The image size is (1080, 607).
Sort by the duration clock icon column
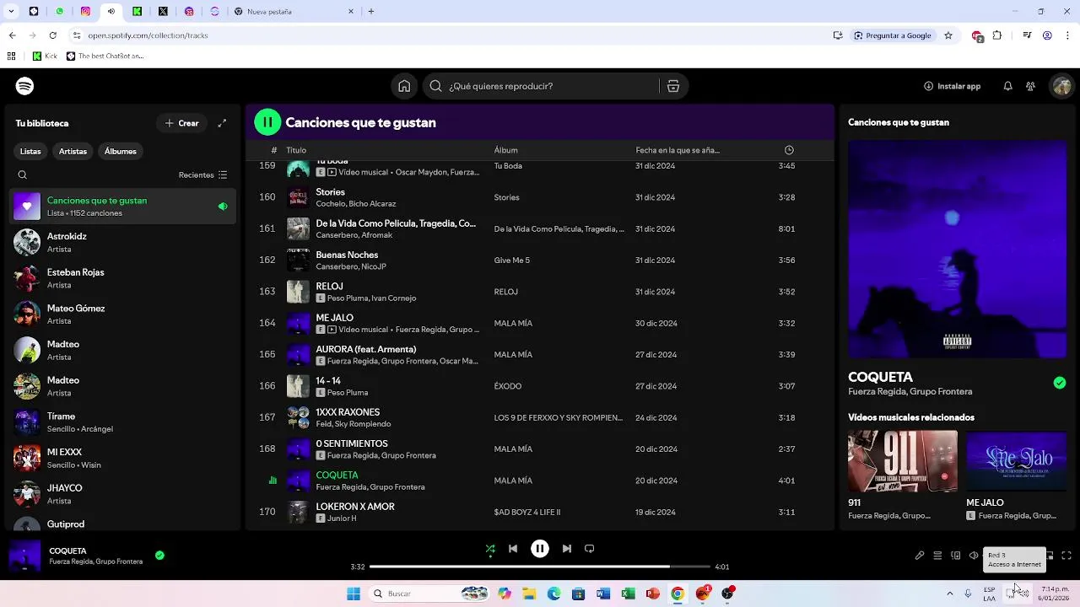(789, 150)
